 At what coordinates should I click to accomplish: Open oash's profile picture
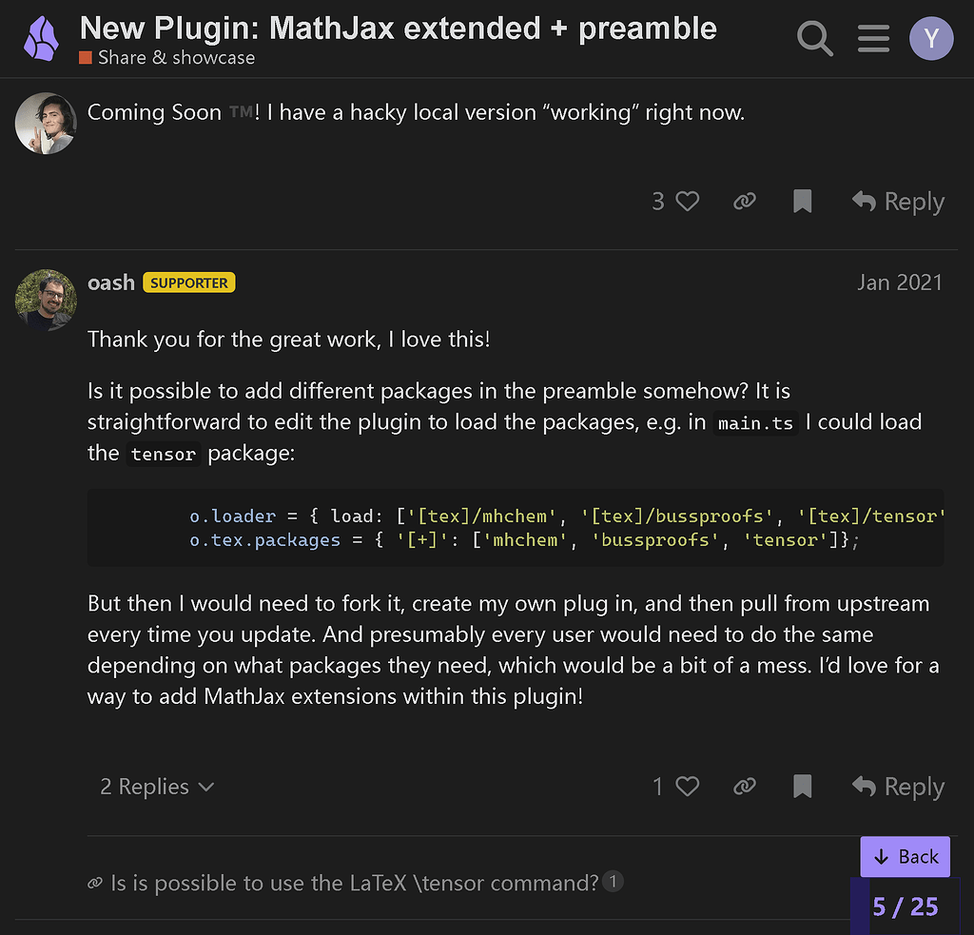point(45,300)
